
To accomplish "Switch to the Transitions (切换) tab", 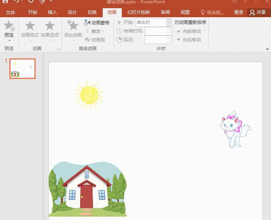I will [x=92, y=12].
